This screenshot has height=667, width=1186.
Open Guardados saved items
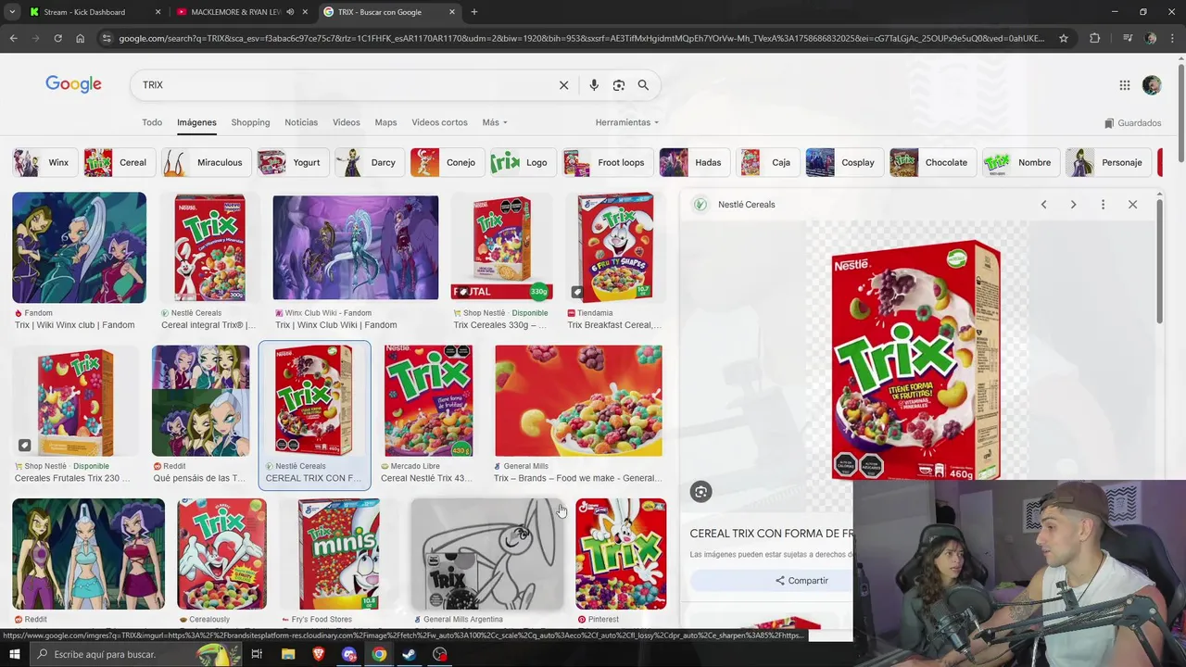coord(1132,122)
